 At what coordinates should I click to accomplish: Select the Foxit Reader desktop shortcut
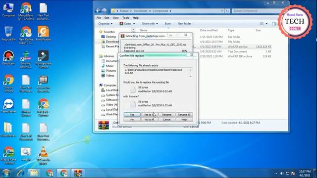tap(43, 34)
